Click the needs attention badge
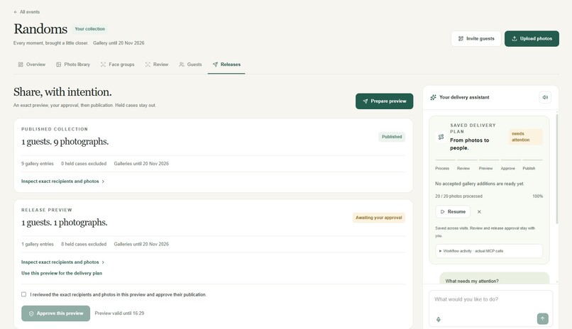 (x=525, y=137)
